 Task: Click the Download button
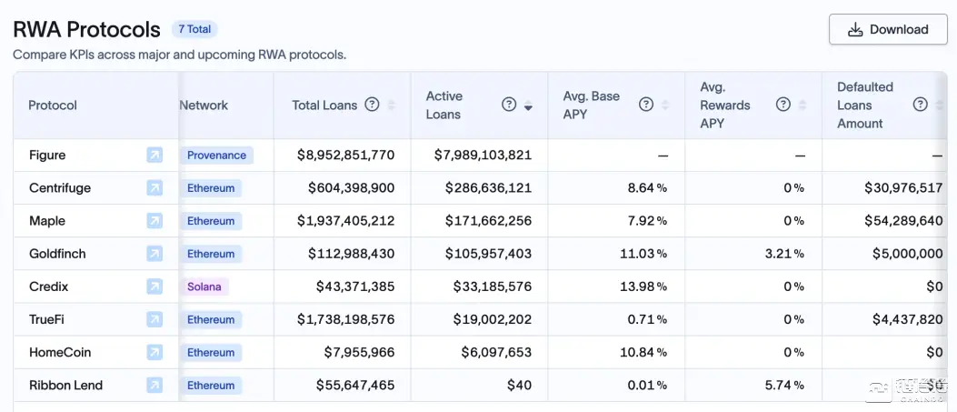tap(888, 29)
